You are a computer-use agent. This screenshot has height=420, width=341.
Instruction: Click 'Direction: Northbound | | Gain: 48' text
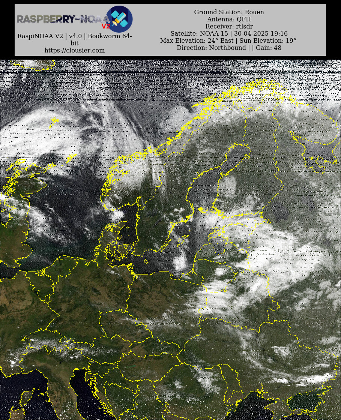[229, 48]
